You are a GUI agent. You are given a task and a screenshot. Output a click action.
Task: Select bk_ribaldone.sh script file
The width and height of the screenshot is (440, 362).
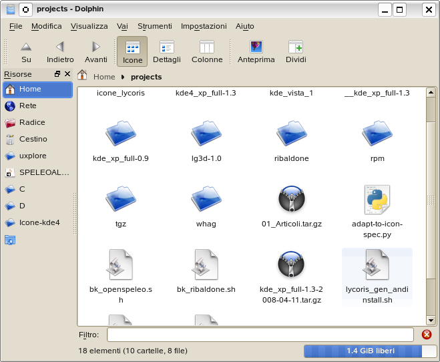tap(206, 272)
